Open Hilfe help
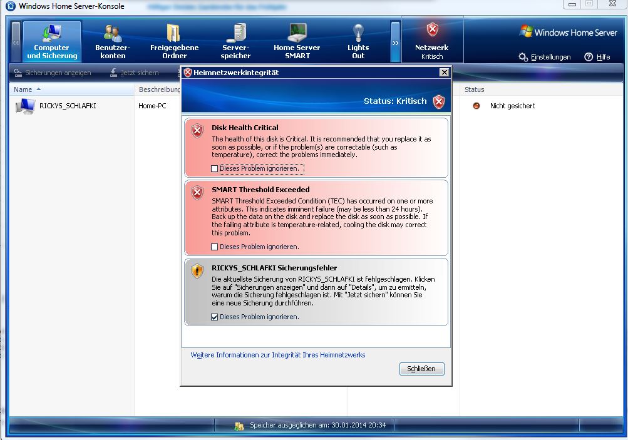Viewport: 628px width, 440px height. 597,57
